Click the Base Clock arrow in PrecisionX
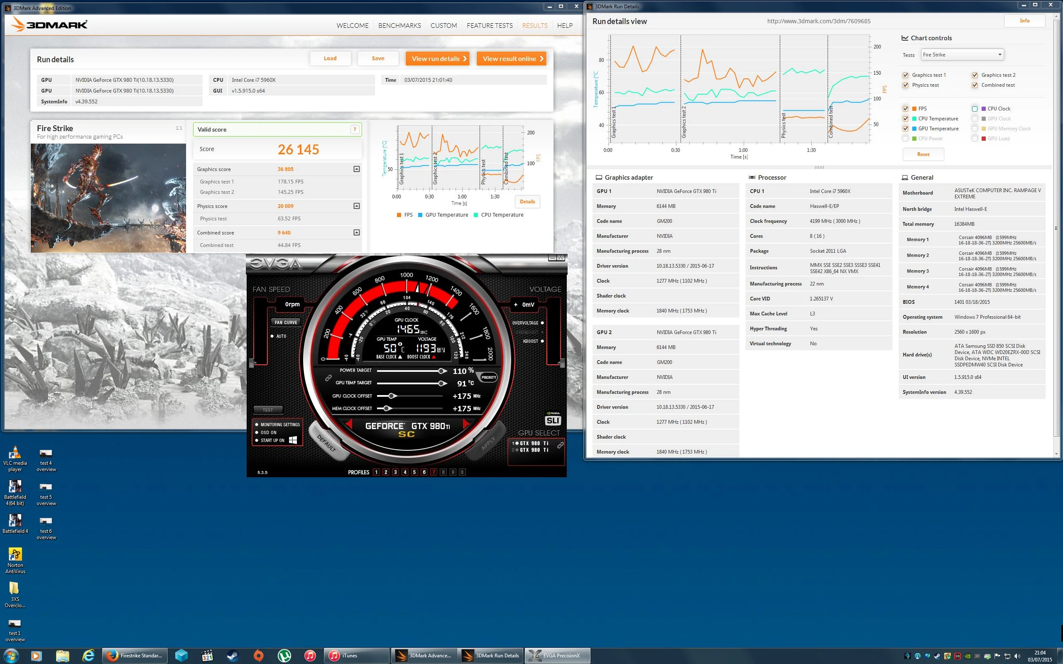 [x=400, y=356]
